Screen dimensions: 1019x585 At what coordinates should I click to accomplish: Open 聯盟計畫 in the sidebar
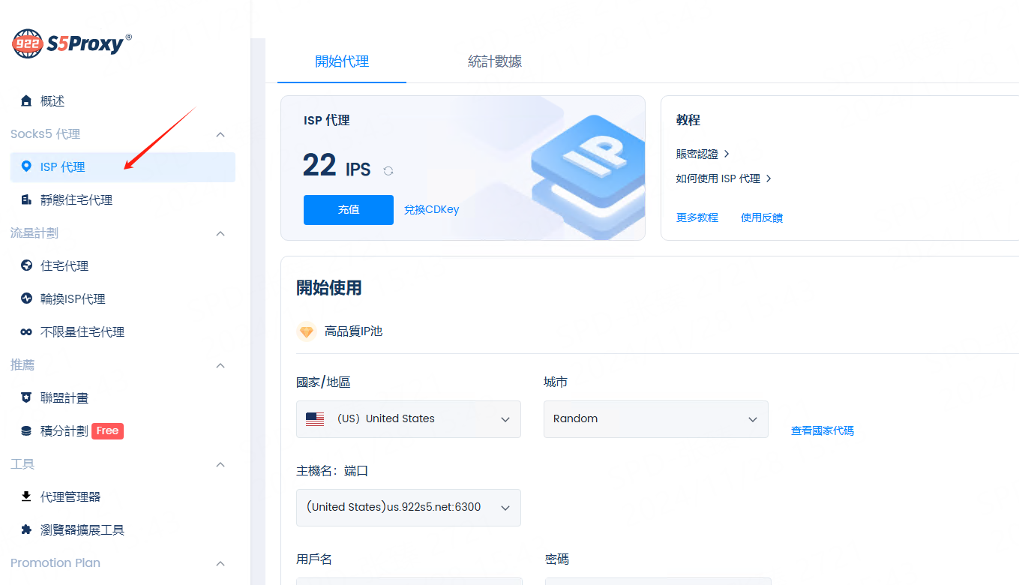tap(123, 398)
